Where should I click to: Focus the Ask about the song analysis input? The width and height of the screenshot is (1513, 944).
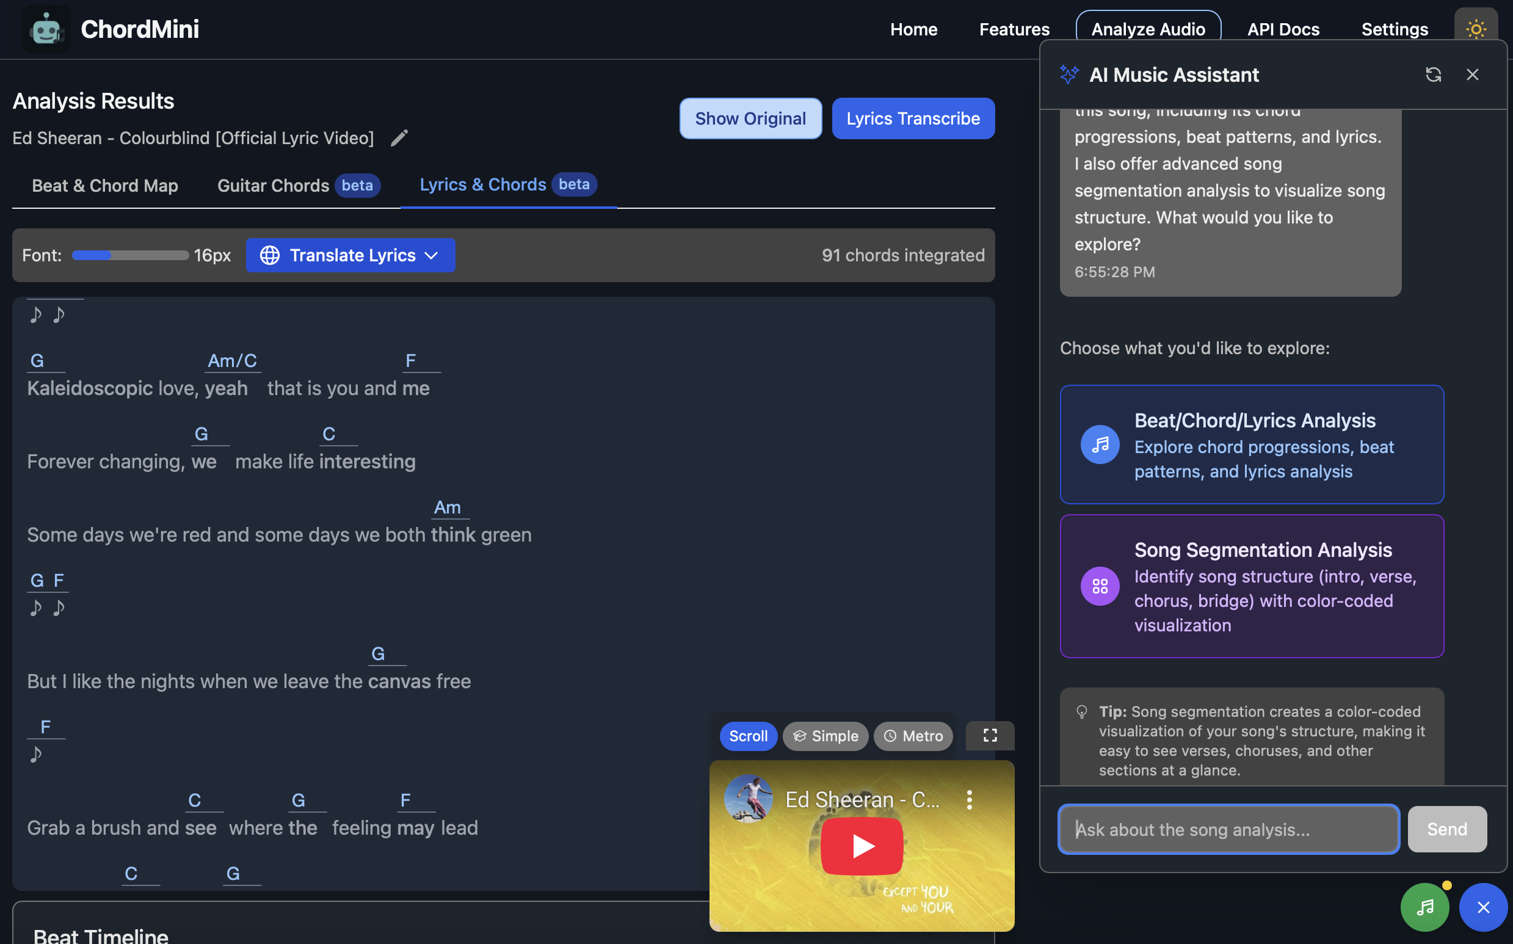[1228, 829]
